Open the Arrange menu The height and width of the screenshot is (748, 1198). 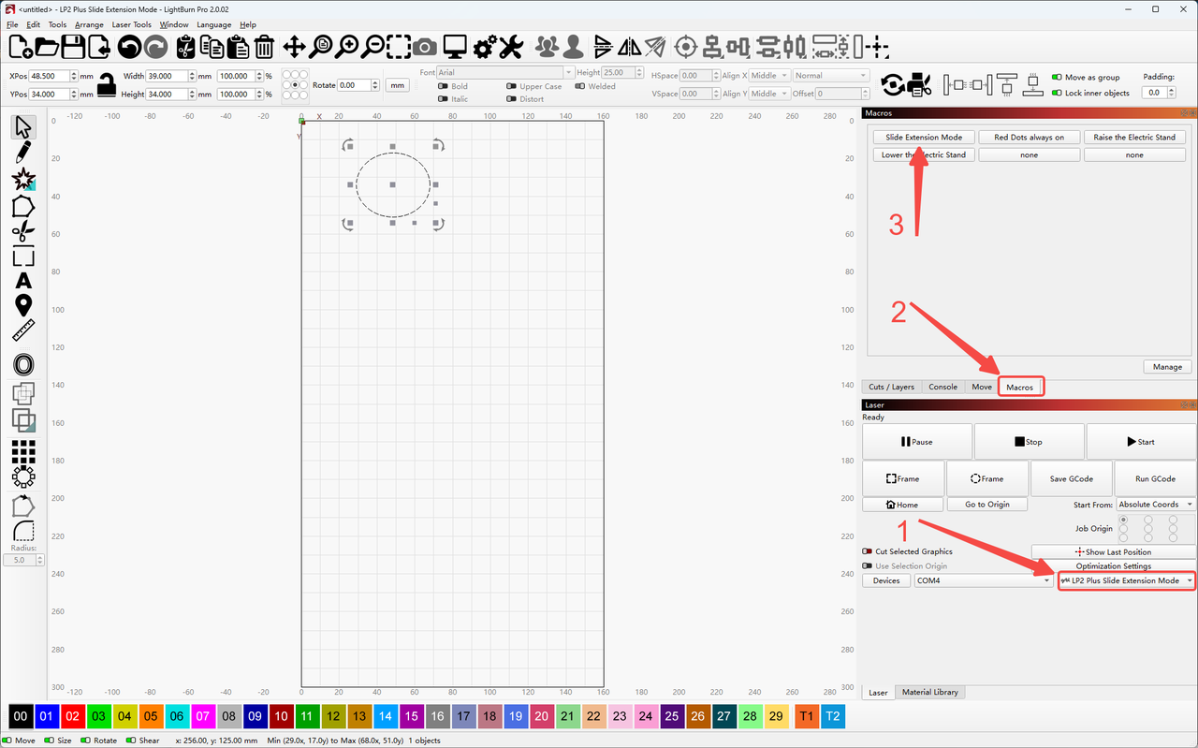[89, 24]
